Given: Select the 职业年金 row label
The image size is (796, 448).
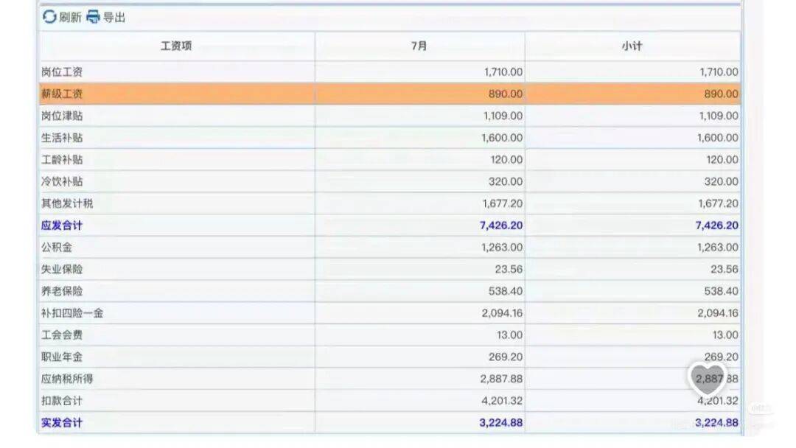Looking at the screenshot, I should pyautogui.click(x=62, y=357).
